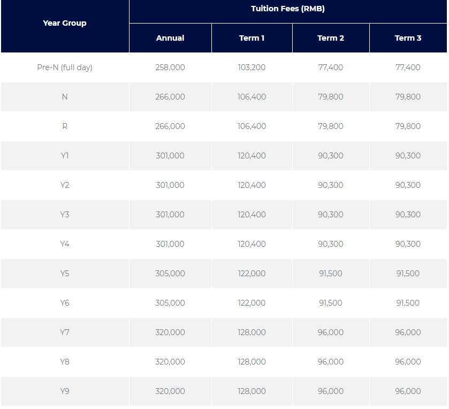Select the Y6 row label

[65, 303]
